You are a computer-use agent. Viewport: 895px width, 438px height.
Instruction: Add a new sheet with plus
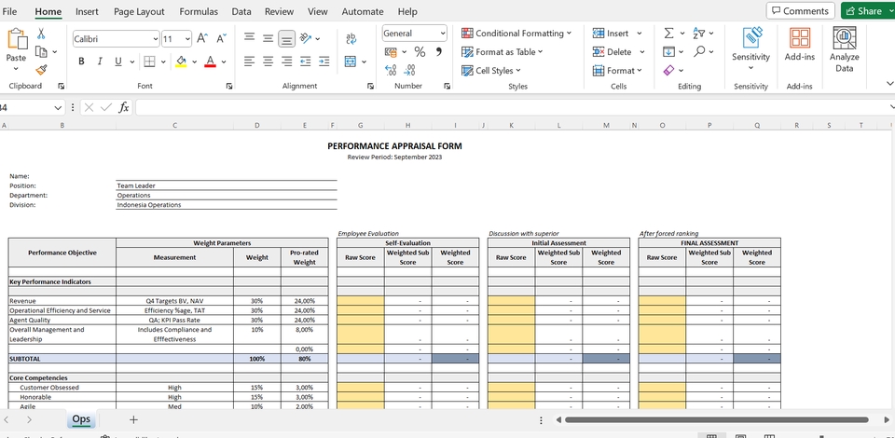pyautogui.click(x=133, y=419)
